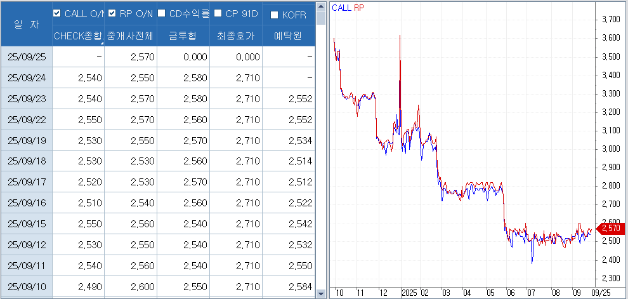Click the table vertical scrollbar thumb

(320, 19)
